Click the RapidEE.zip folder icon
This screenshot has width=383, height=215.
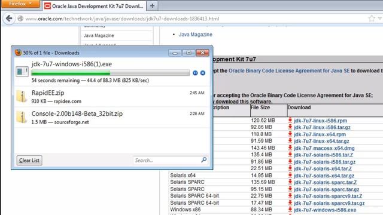[22, 96]
